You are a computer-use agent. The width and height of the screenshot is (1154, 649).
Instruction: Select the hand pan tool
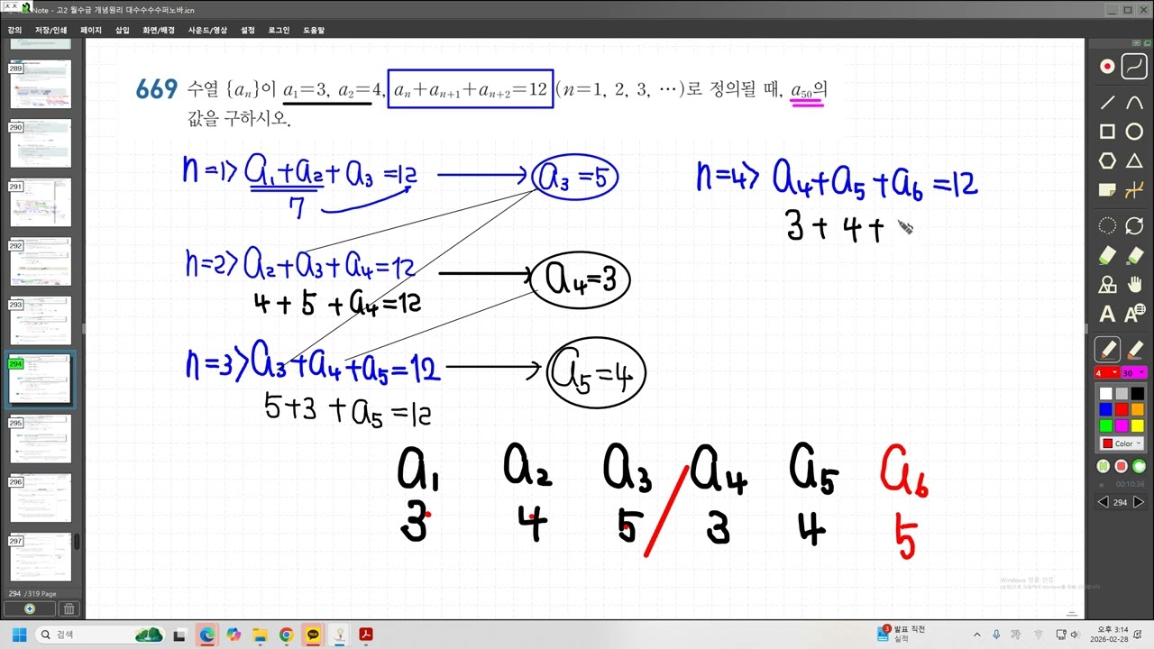point(1134,285)
